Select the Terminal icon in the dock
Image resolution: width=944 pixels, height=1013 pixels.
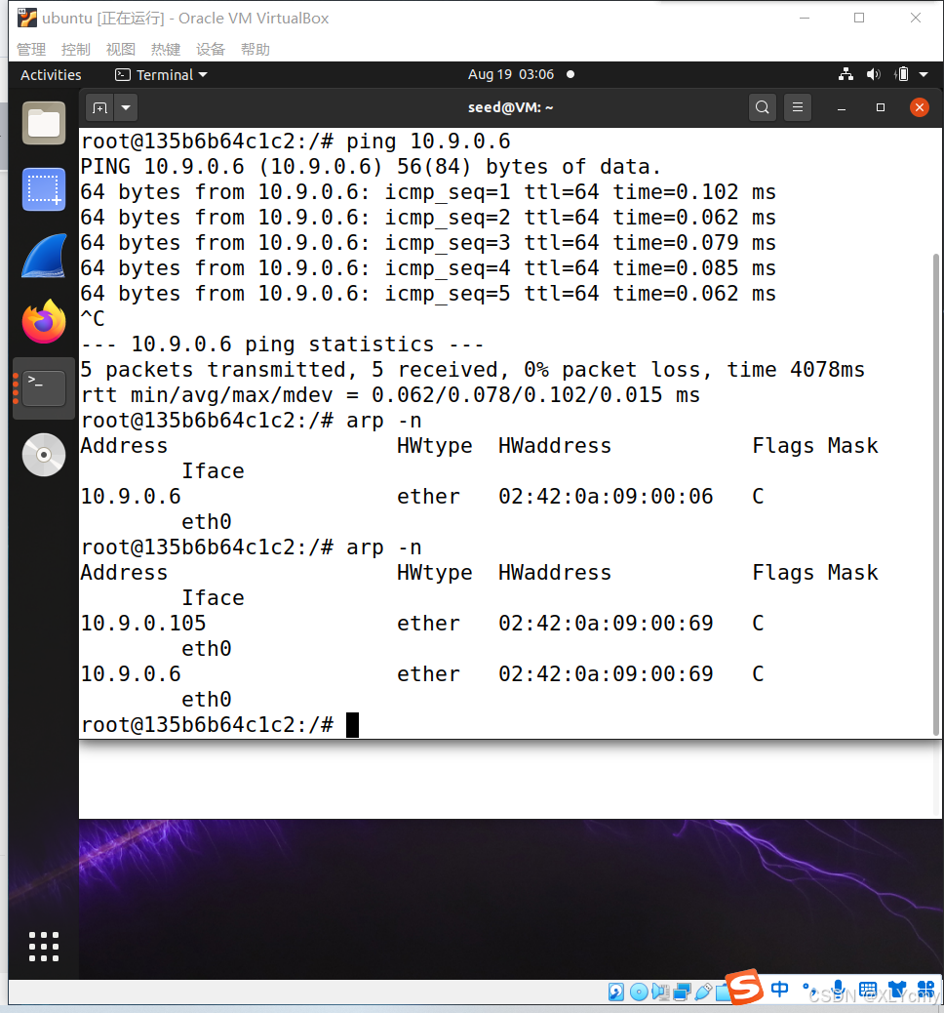44,388
